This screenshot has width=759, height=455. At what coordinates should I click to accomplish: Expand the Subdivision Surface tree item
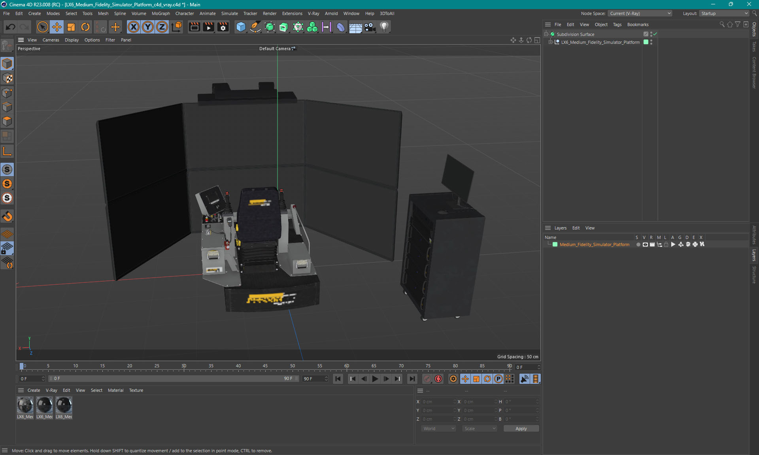[546, 34]
